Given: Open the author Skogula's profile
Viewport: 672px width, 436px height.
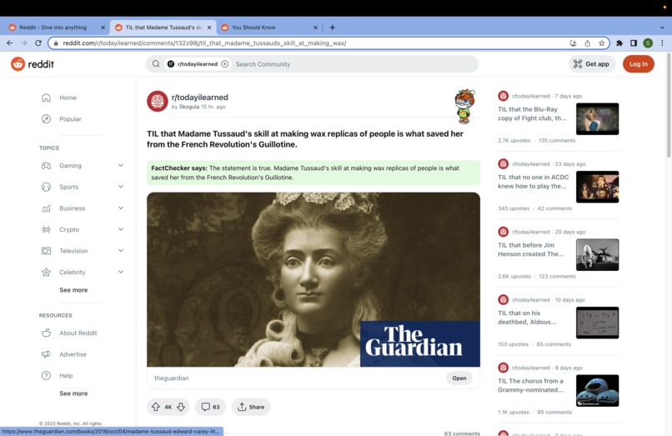Looking at the screenshot, I should (189, 107).
